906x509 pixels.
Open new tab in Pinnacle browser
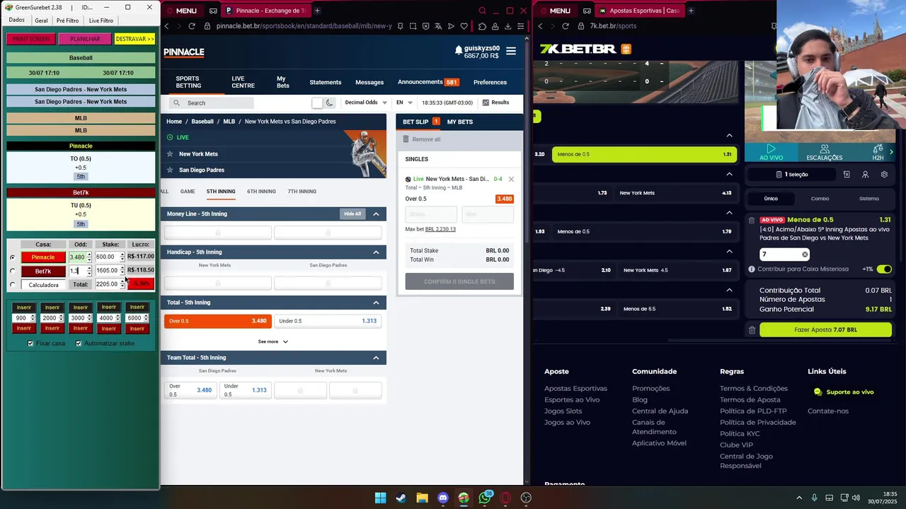[x=317, y=11]
